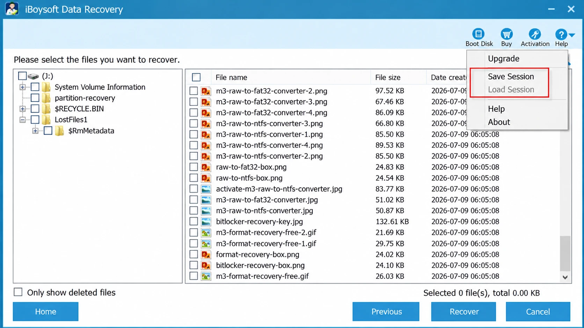This screenshot has height=328, width=584.
Task: Click the 132.61 KB file size cell
Action: point(392,221)
